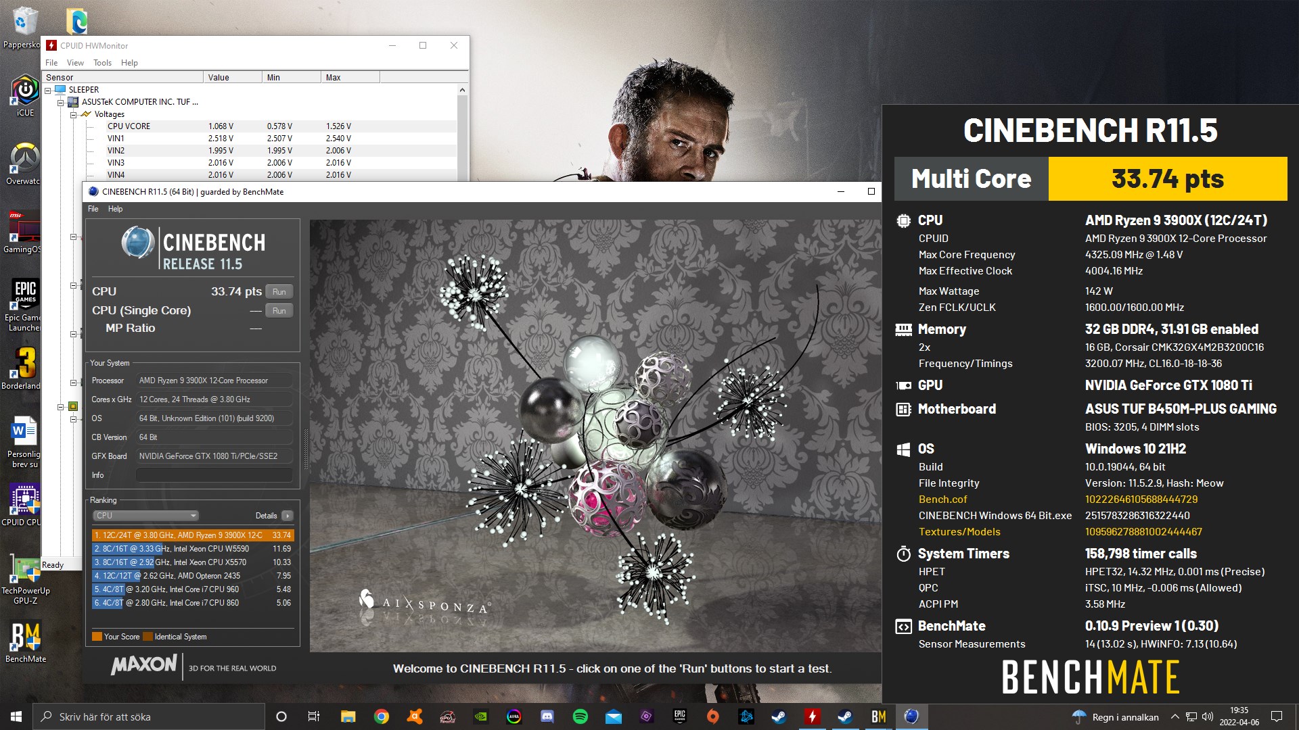Open the Ranking CPU dropdown

(x=145, y=516)
